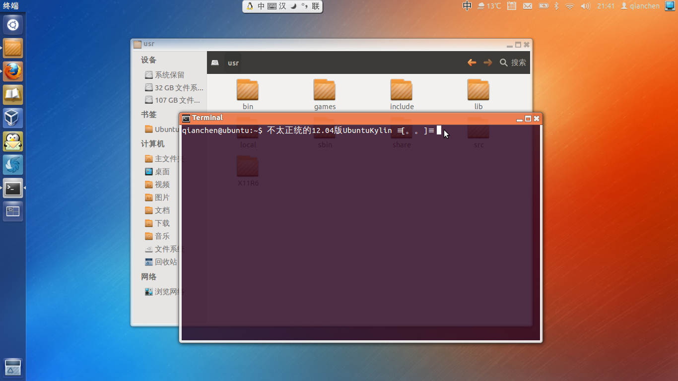Image resolution: width=678 pixels, height=381 pixels.
Task: Toggle 联 association mode on input bar
Action: pos(316,6)
